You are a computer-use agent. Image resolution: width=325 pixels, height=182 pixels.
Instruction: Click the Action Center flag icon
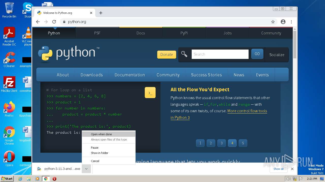[301, 179]
